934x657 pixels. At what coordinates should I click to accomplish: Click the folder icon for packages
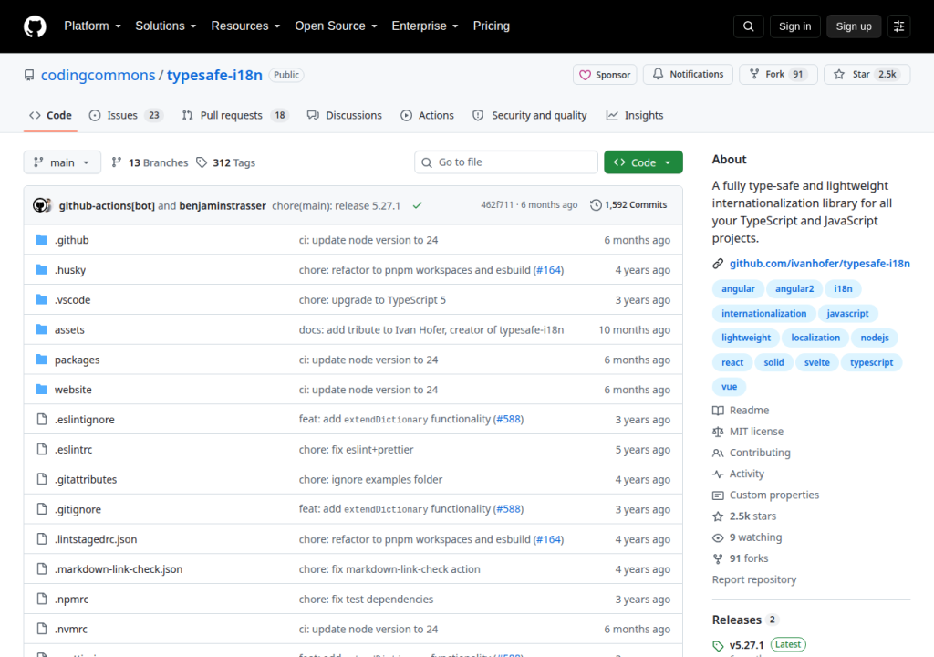click(x=41, y=360)
